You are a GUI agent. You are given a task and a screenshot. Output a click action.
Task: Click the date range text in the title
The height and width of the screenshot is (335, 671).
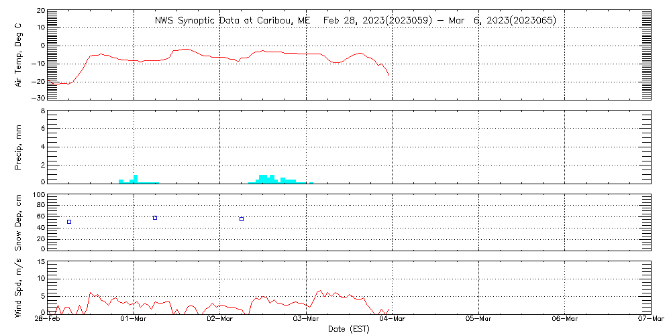(440, 20)
